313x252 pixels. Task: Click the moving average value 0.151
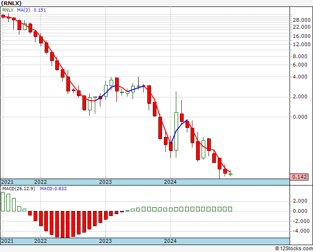pos(40,10)
